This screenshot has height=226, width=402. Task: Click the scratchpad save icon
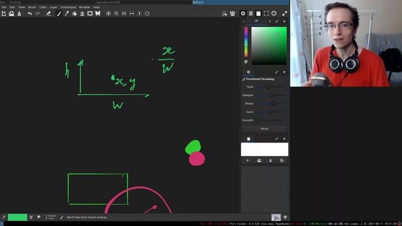pyautogui.click(x=271, y=161)
